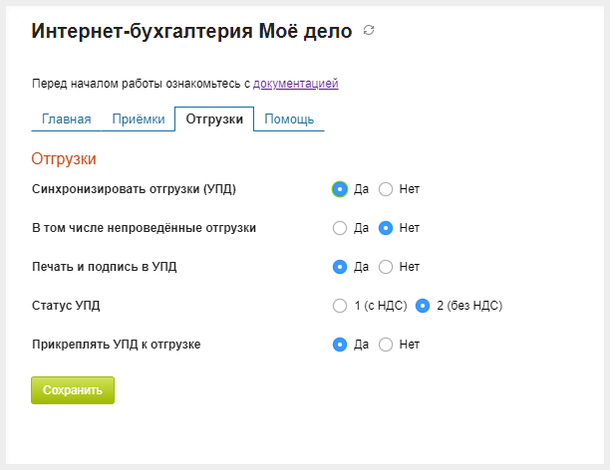Disable Печать и подпись в УПД with Нет

coord(387,267)
